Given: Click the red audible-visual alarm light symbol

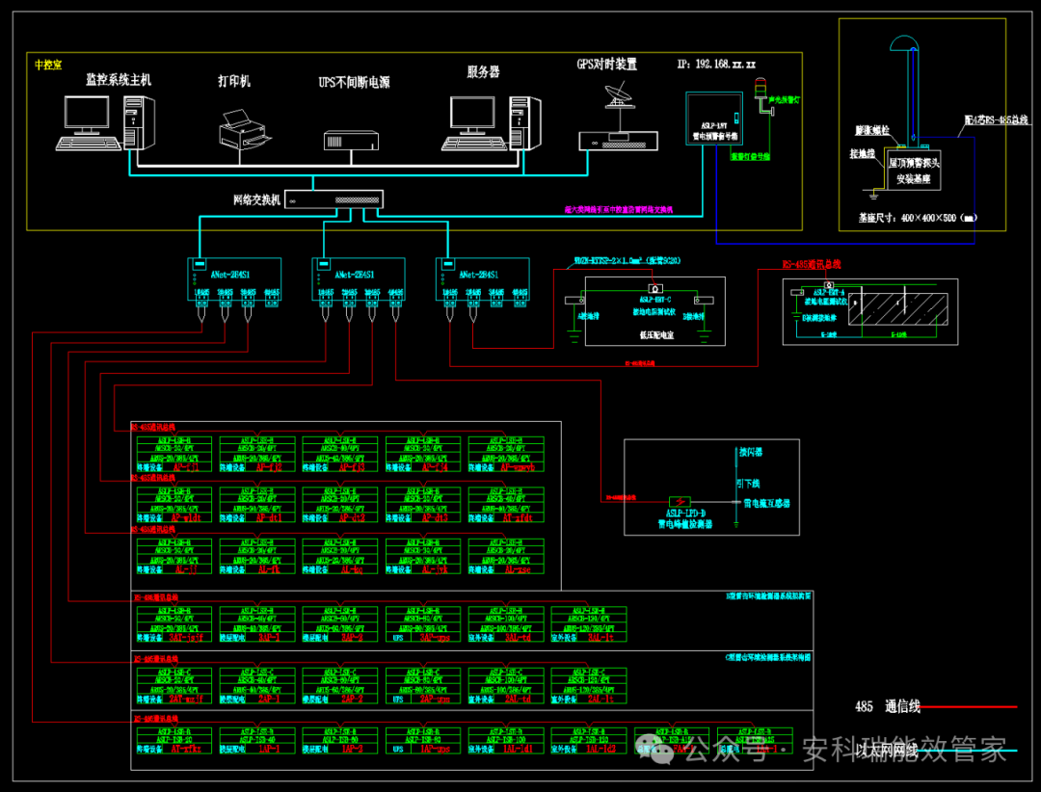Looking at the screenshot, I should point(761,89).
